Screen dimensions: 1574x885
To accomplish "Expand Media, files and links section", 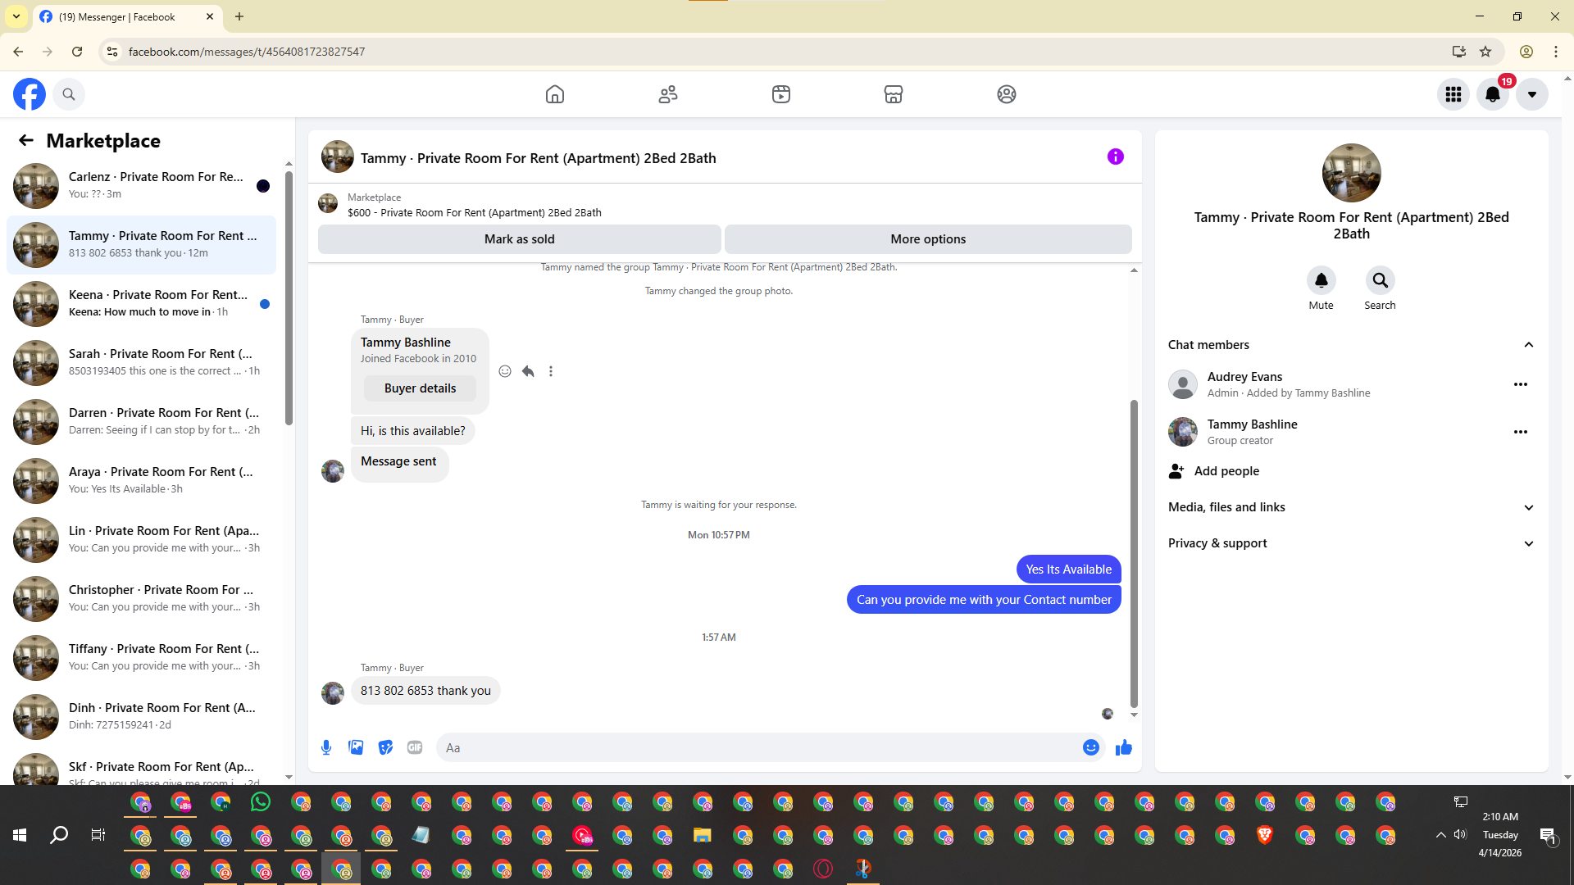I will pyautogui.click(x=1528, y=507).
